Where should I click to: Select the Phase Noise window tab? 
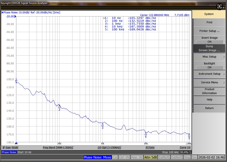tap(9, 152)
